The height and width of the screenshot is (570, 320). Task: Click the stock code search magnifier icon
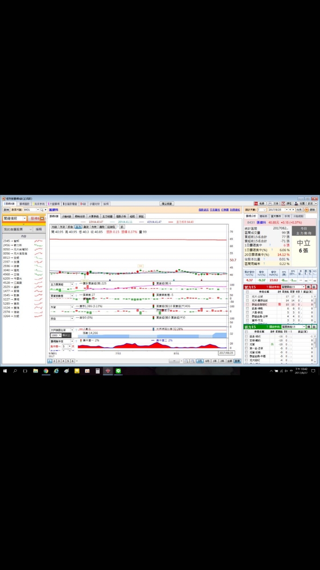[42, 210]
